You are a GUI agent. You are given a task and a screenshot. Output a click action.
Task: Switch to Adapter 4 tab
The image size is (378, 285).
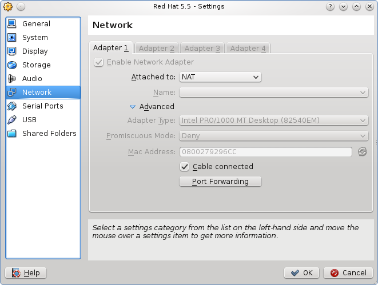tap(248, 48)
